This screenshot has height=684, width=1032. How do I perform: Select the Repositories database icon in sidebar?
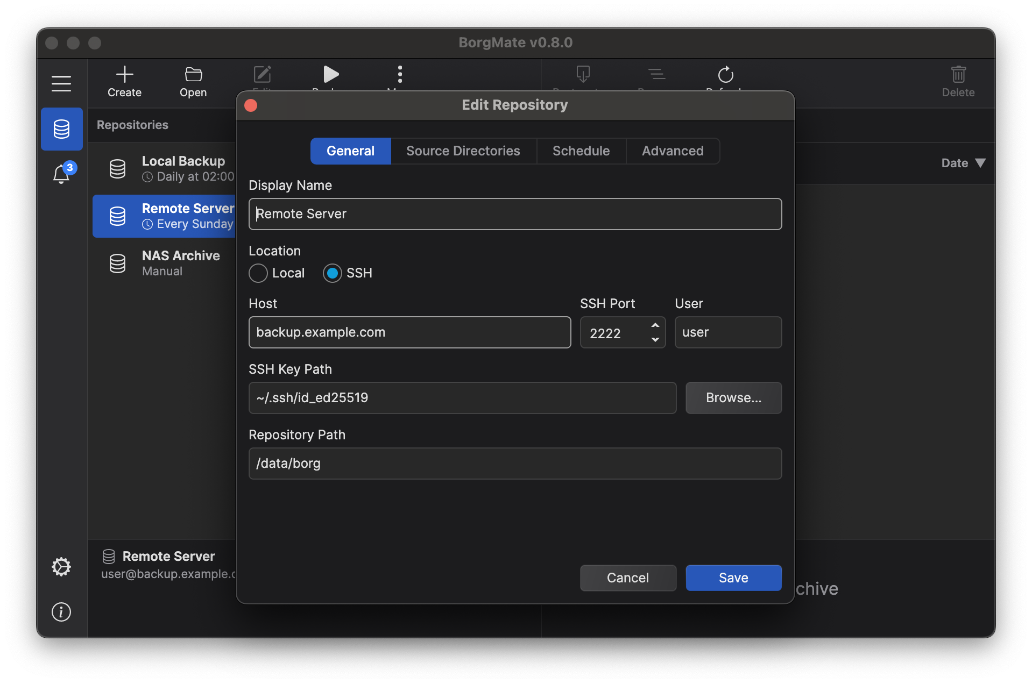(61, 129)
